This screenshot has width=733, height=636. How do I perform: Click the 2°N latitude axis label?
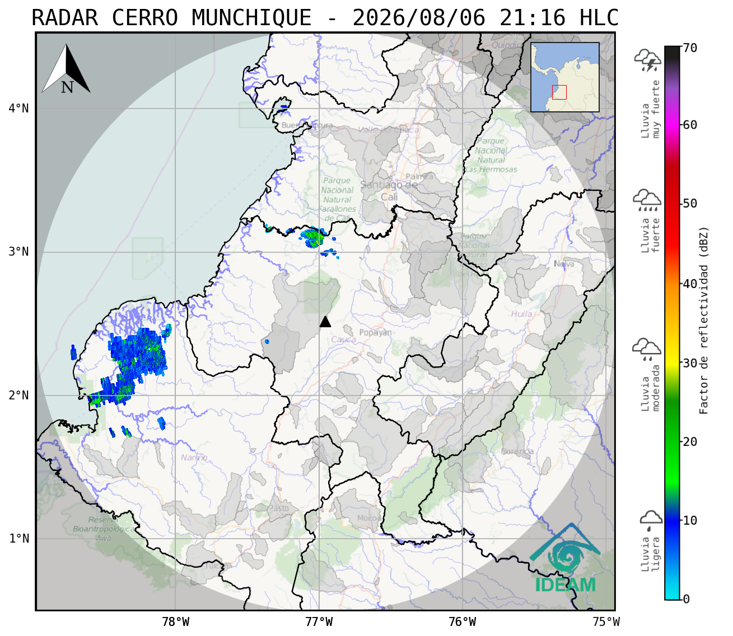tap(18, 395)
